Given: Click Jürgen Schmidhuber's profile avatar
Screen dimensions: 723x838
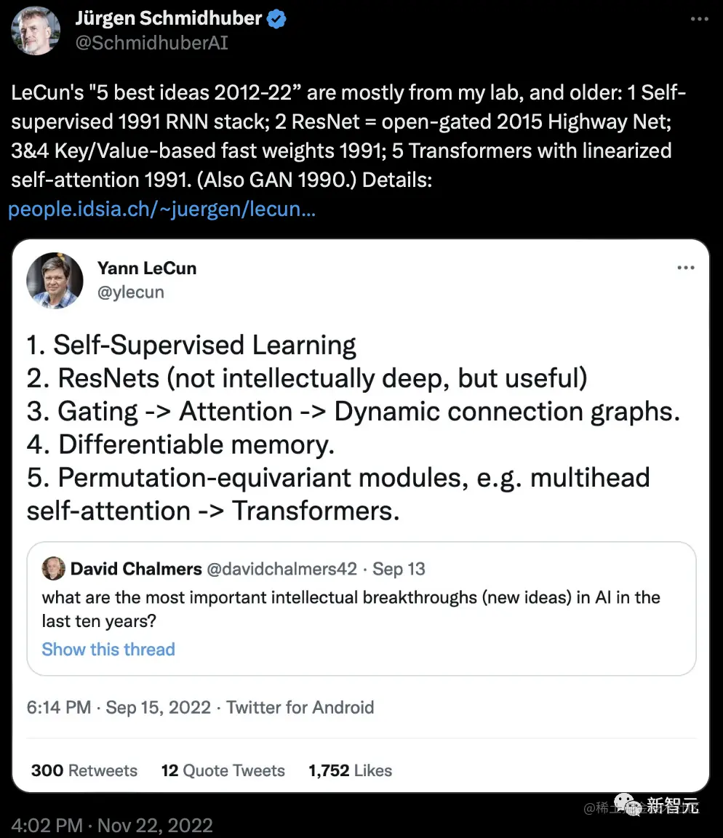Looking at the screenshot, I should pos(36,31).
